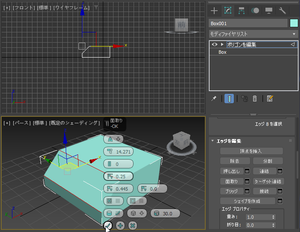
Task: Click the 分割 button
Action: click(268, 161)
